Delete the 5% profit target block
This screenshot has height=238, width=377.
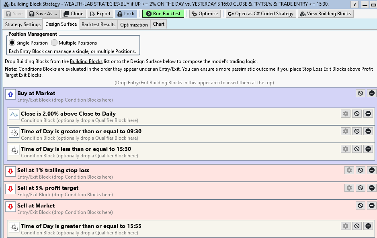pos(372,188)
